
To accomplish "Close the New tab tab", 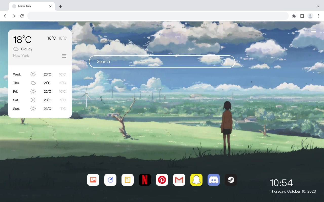I will pos(51,6).
